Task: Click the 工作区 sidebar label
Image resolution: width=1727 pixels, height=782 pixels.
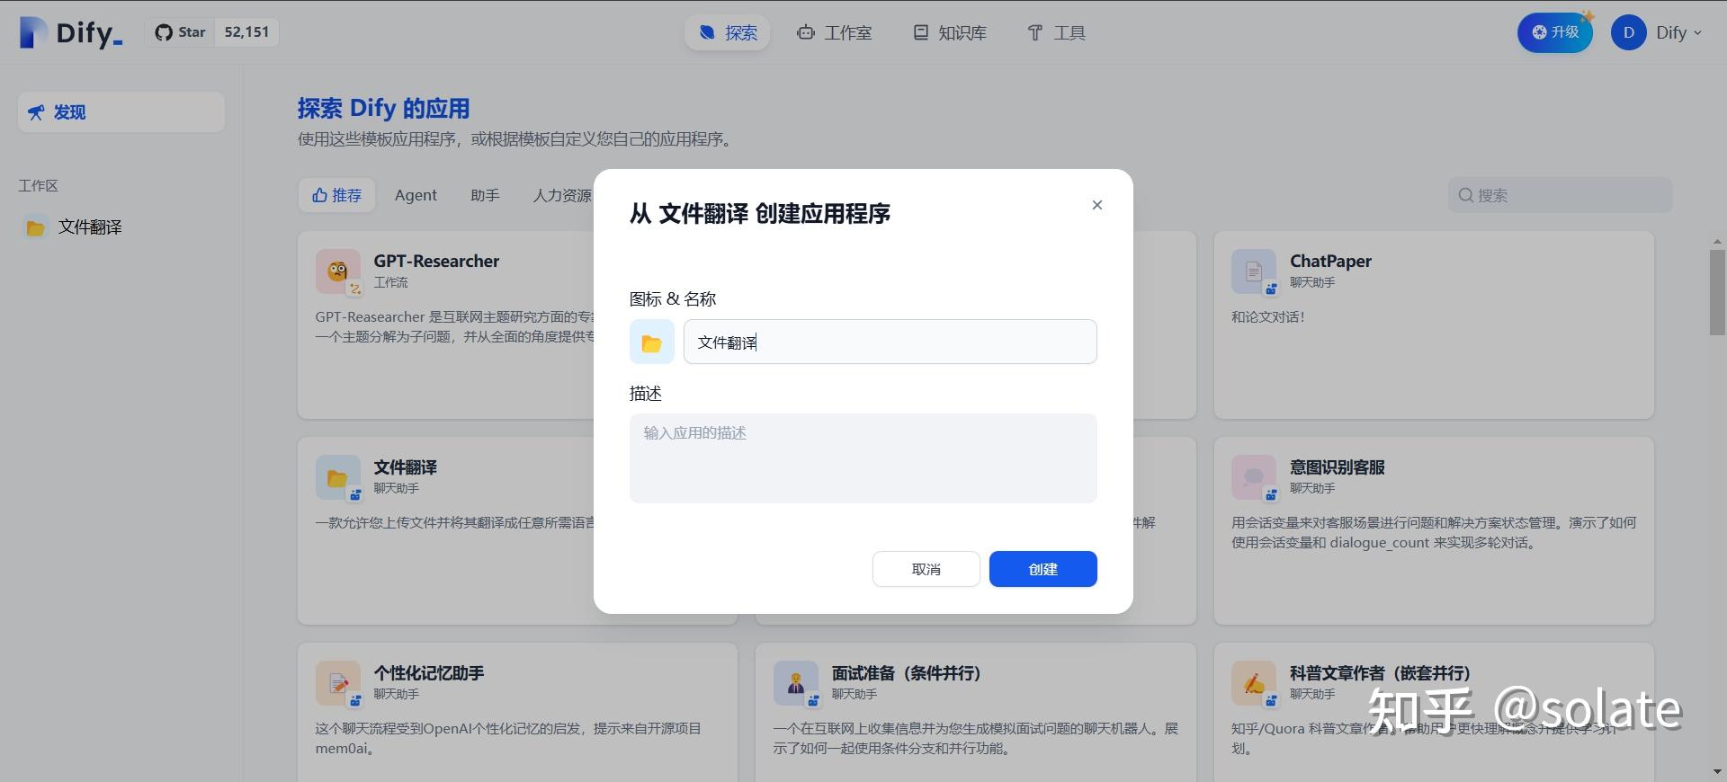Action: pos(38,186)
